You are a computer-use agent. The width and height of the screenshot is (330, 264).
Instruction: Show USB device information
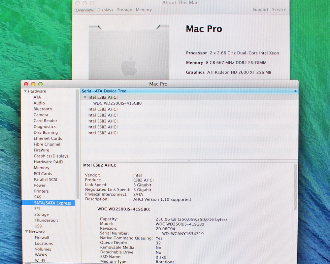tap(38, 226)
